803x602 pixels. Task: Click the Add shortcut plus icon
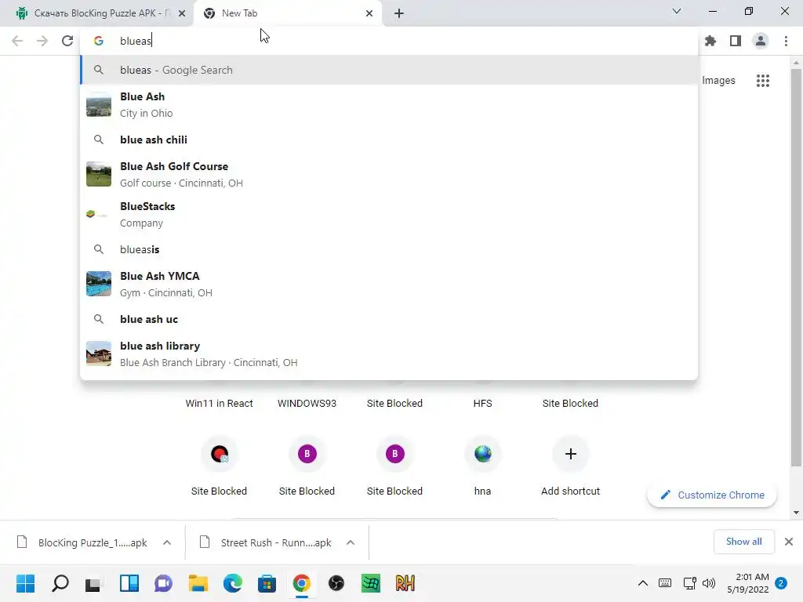click(571, 454)
